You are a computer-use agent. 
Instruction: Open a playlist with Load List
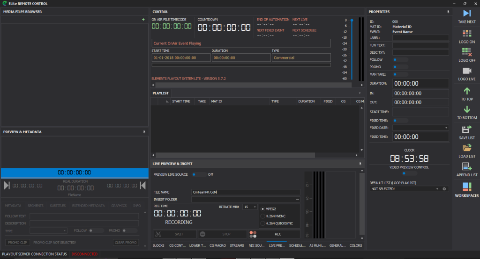(466, 148)
